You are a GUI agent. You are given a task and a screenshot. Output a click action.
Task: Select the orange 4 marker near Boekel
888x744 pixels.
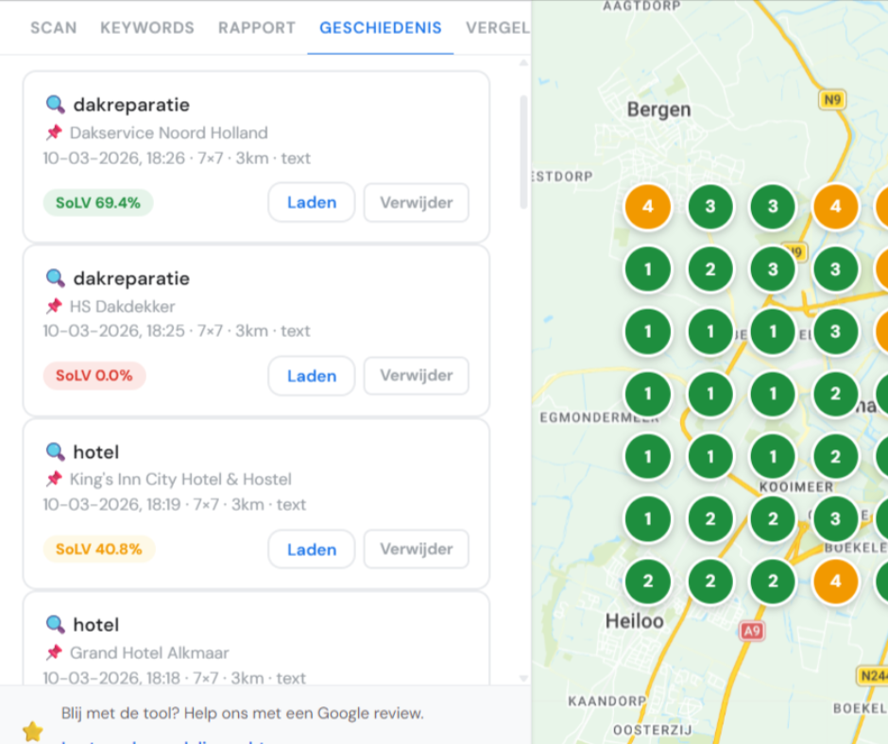coord(835,582)
